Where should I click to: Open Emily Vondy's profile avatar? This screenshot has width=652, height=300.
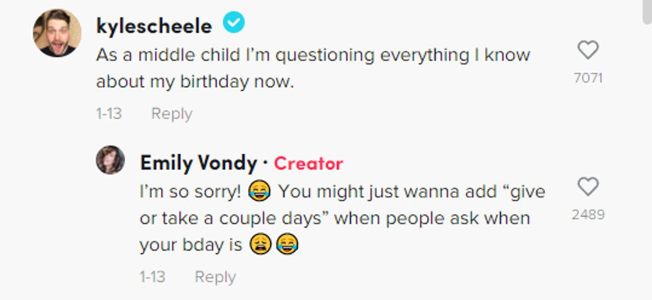point(110,160)
